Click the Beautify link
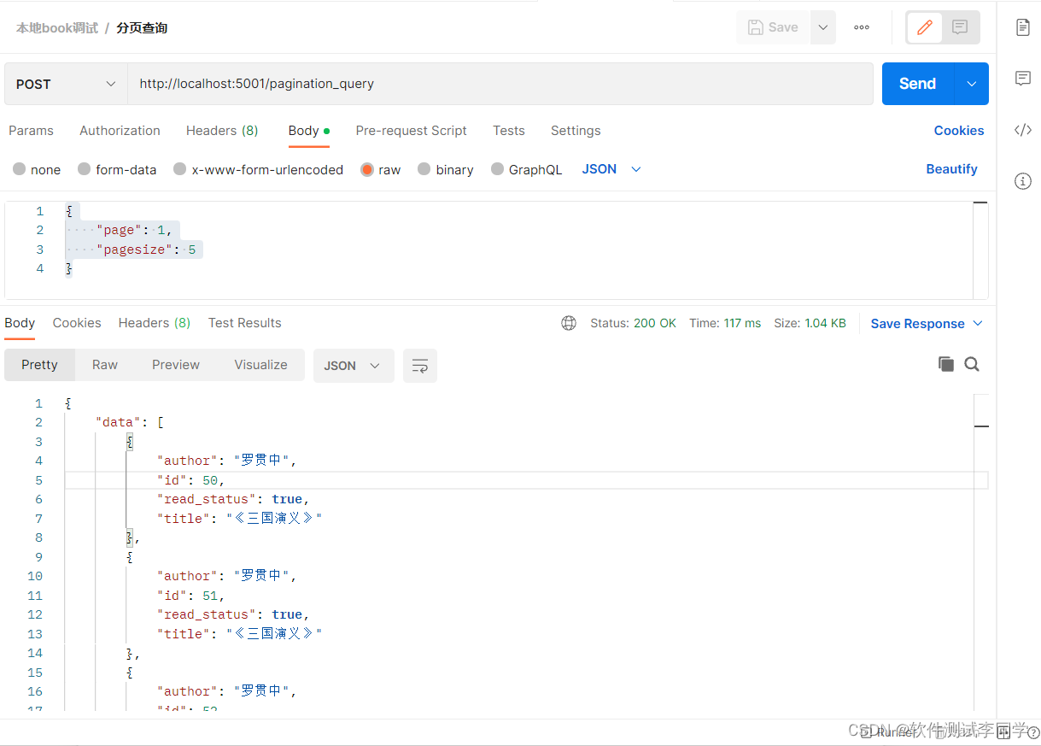The width and height of the screenshot is (1041, 746). point(951,169)
